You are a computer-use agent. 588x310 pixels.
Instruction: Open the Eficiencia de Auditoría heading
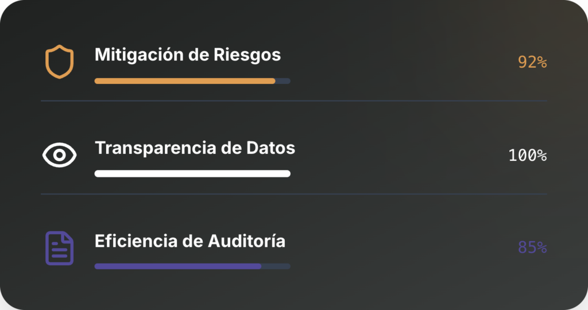coord(189,241)
